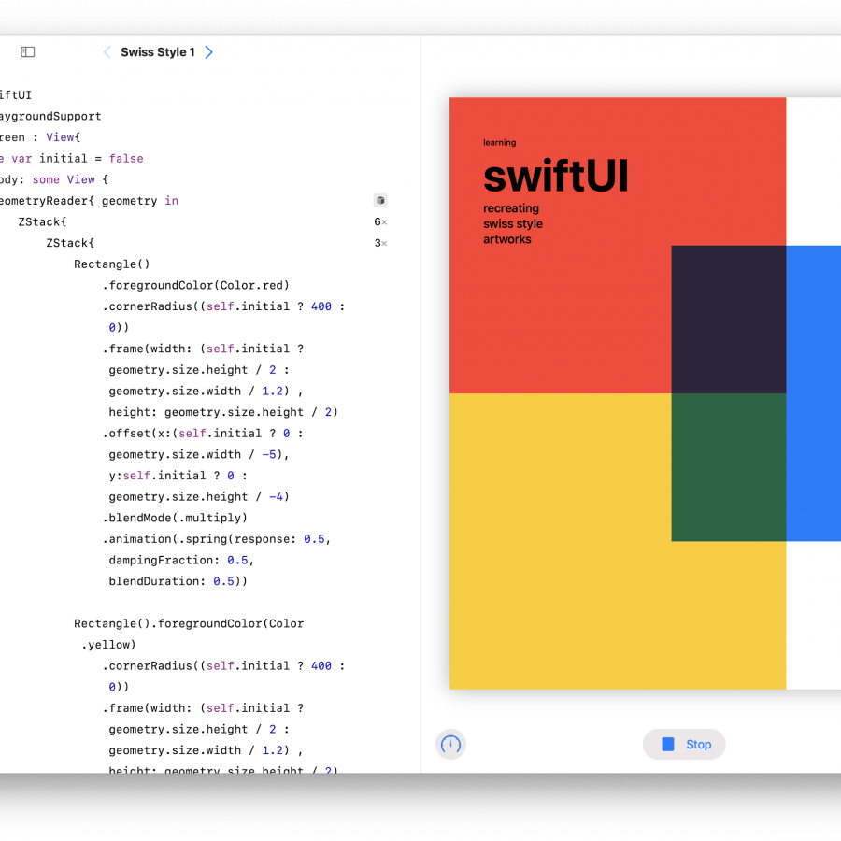Tap the literal 400 in the cornerRadius call
Viewport: 841px width, 841px height.
321,306
